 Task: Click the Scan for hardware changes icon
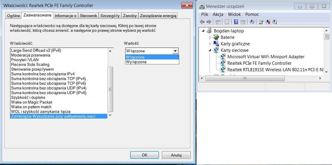click(252, 22)
